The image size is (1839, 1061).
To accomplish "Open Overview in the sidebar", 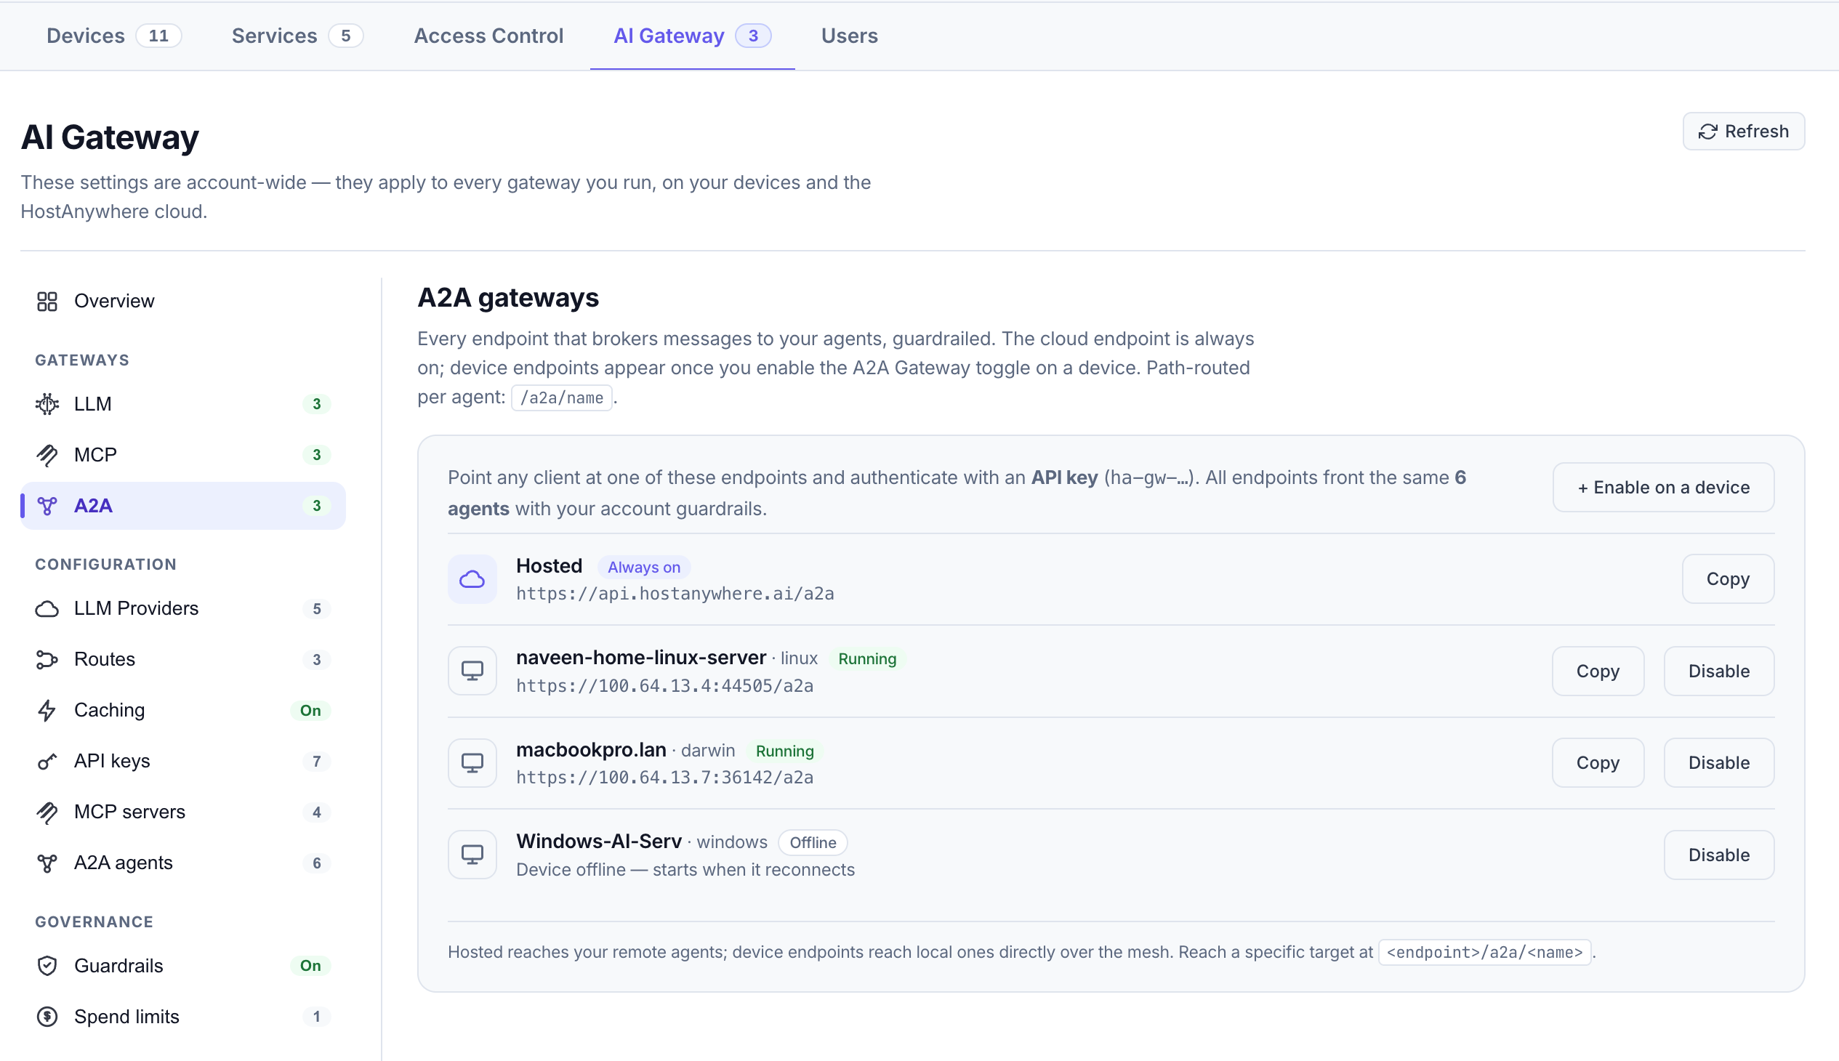I will click(x=183, y=301).
